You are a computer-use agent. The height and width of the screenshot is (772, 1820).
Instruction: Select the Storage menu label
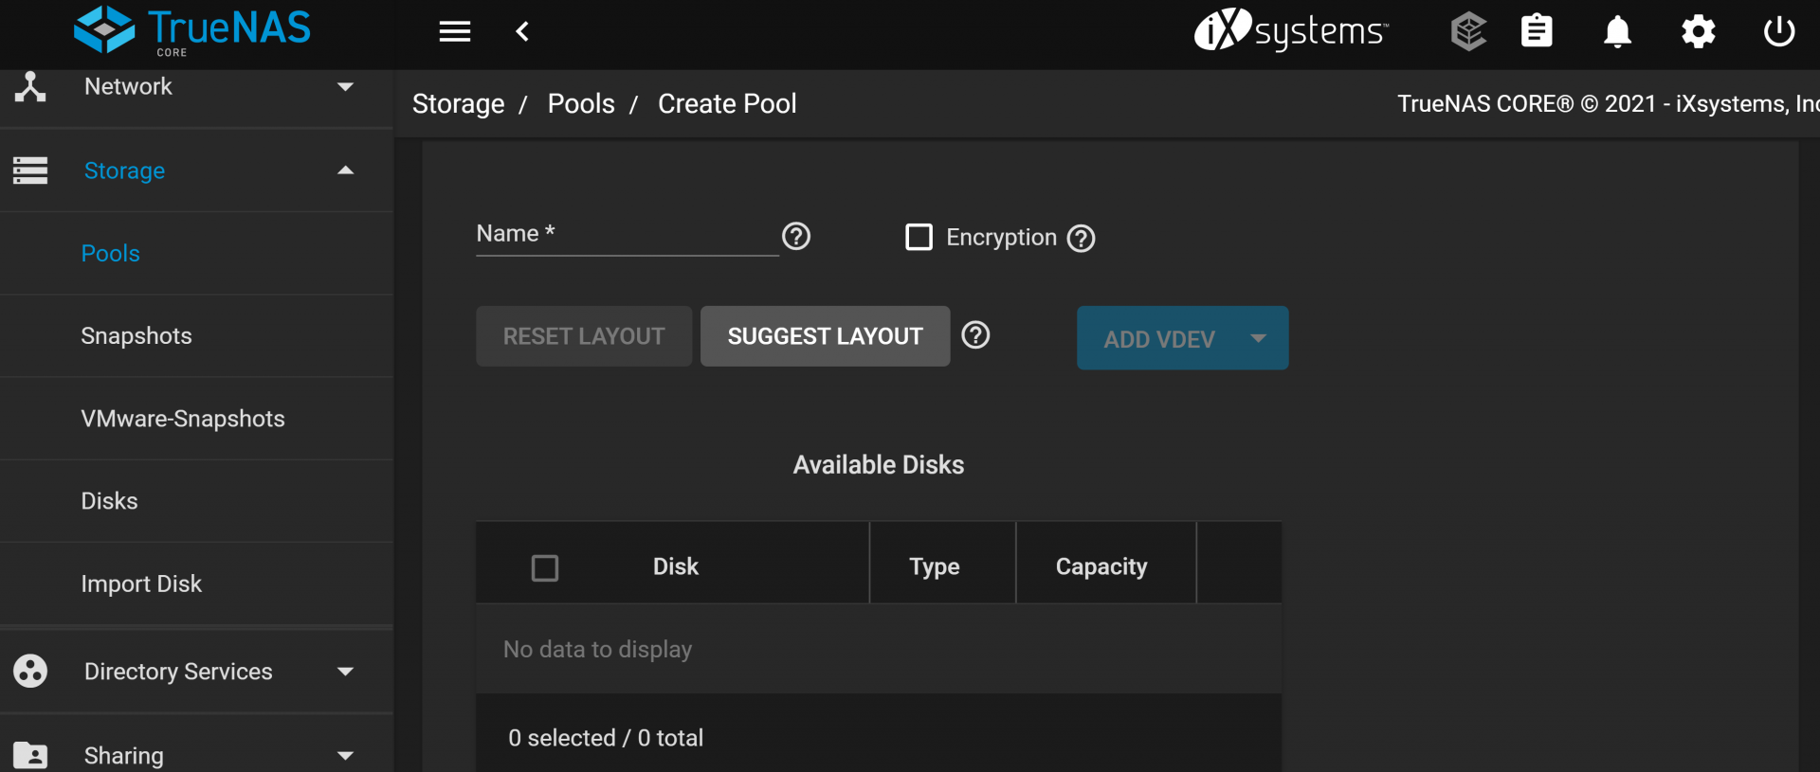click(124, 171)
